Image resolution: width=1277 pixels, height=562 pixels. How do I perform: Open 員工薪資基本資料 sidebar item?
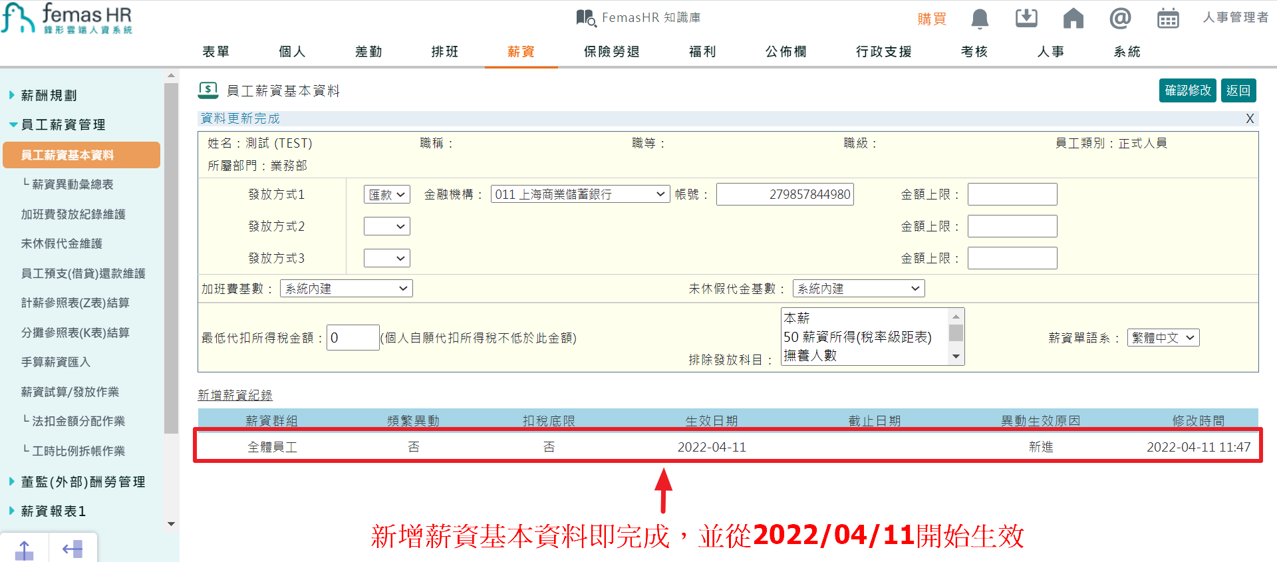pos(81,155)
